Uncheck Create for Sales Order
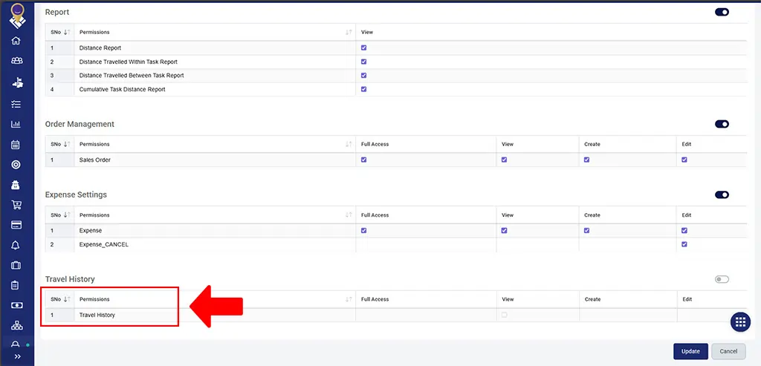Image resolution: width=761 pixels, height=366 pixels. (x=587, y=160)
